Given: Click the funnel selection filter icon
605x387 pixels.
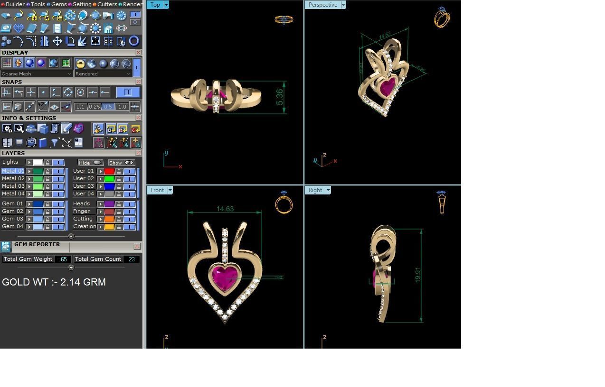Looking at the screenshot, I should tap(55, 142).
